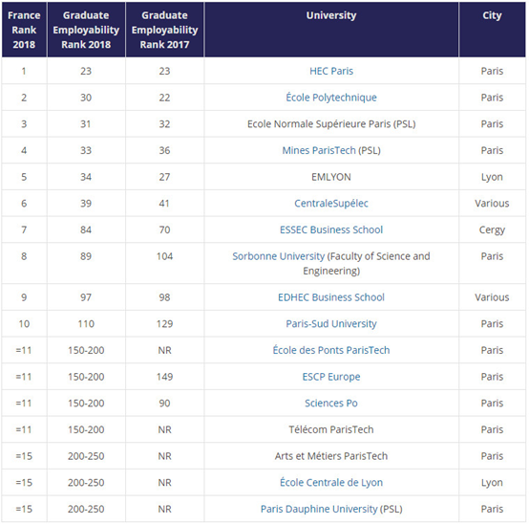This screenshot has width=529, height=525.
Task: Visit the École des Ponts ParisTech link
Action: point(331,350)
